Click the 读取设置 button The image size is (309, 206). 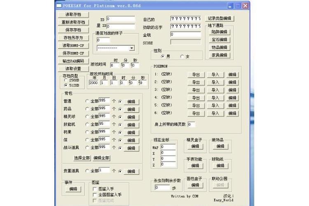pyautogui.click(x=73, y=69)
